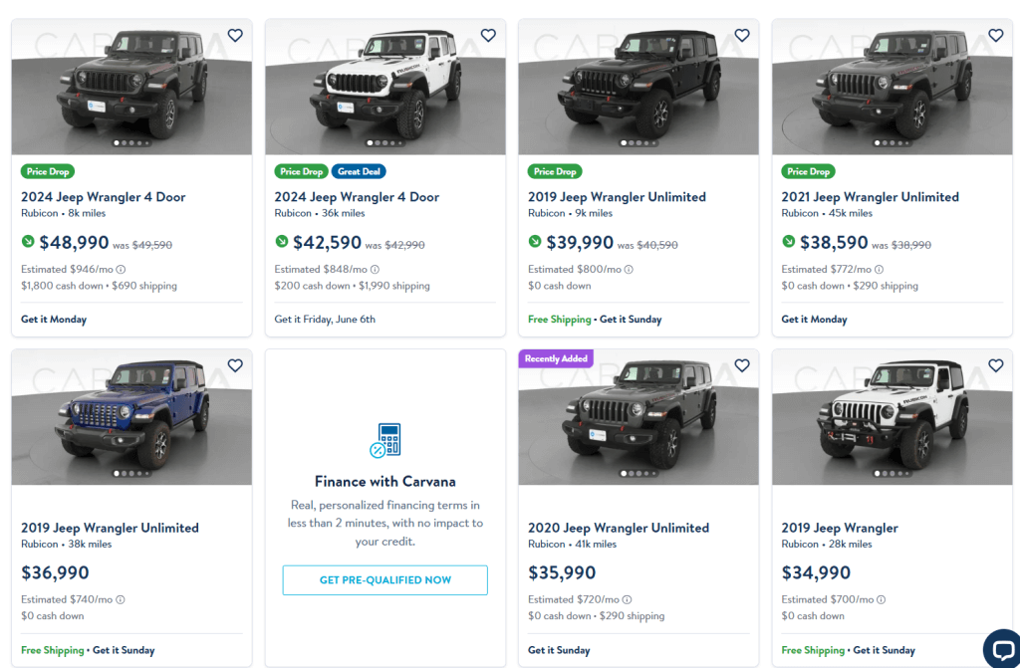Click info icon beside Estimated $946/mo
The width and height of the screenshot is (1020, 668).
tap(121, 269)
